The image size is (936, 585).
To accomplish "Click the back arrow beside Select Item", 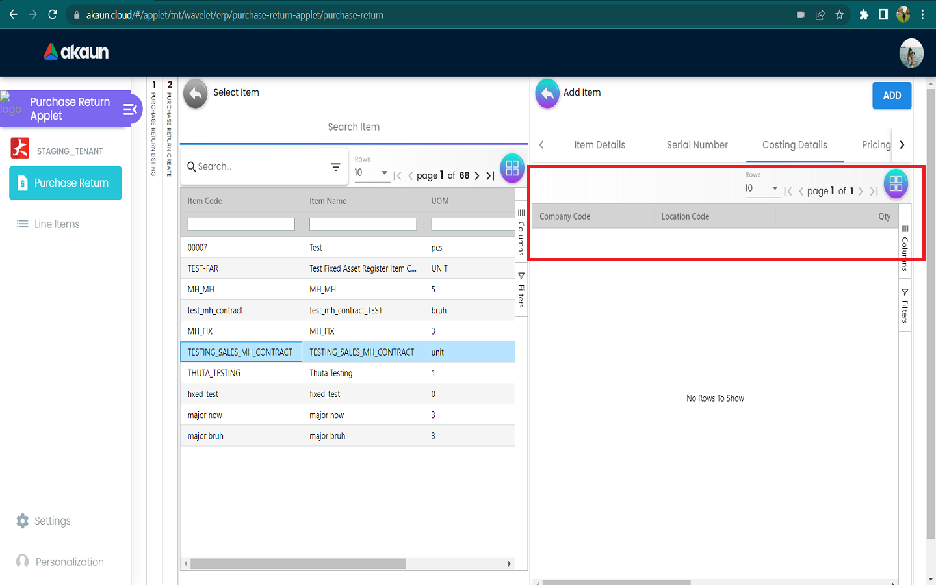I will [195, 94].
